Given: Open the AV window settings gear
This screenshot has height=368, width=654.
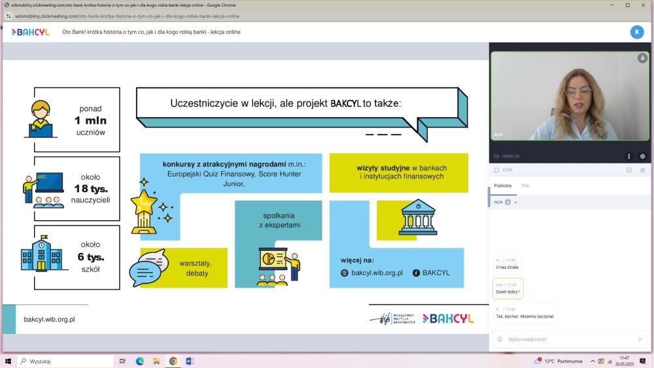Looking at the screenshot, I should pos(642,156).
